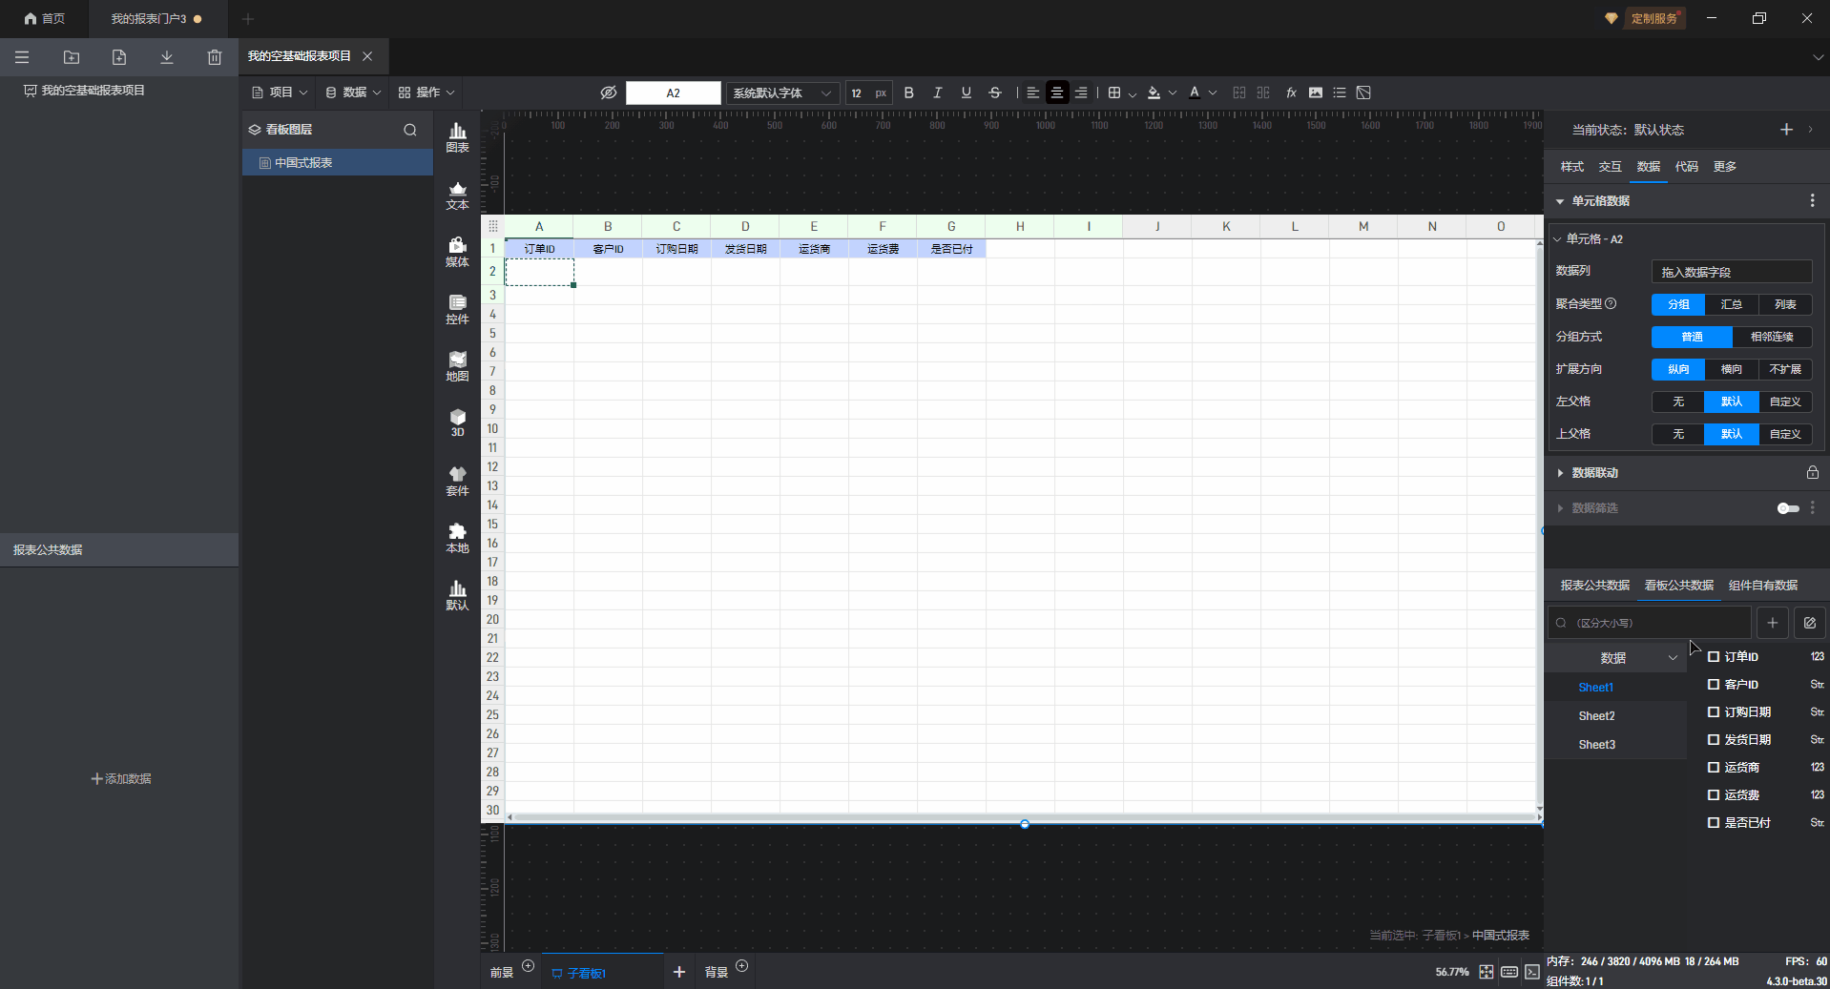
Task: Toggle the 数据筛选 switch
Action: coord(1787,508)
